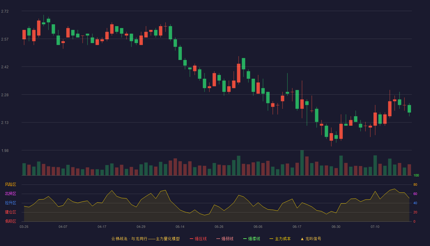Click the red dash icon beside 强压线

192,239
